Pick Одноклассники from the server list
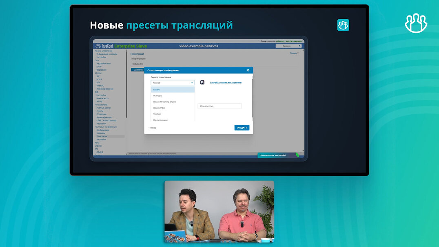The height and width of the screenshot is (247, 439). 173,120
